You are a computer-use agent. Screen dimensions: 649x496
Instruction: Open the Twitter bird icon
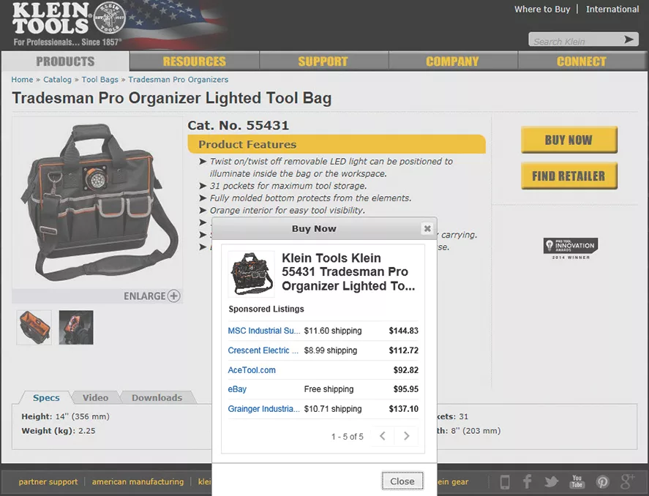[551, 482]
